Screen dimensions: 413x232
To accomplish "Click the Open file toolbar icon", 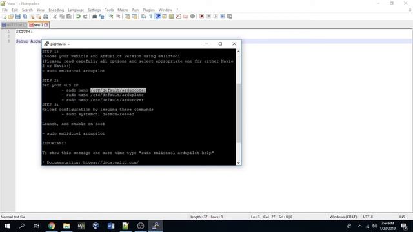I will (x=11, y=16).
